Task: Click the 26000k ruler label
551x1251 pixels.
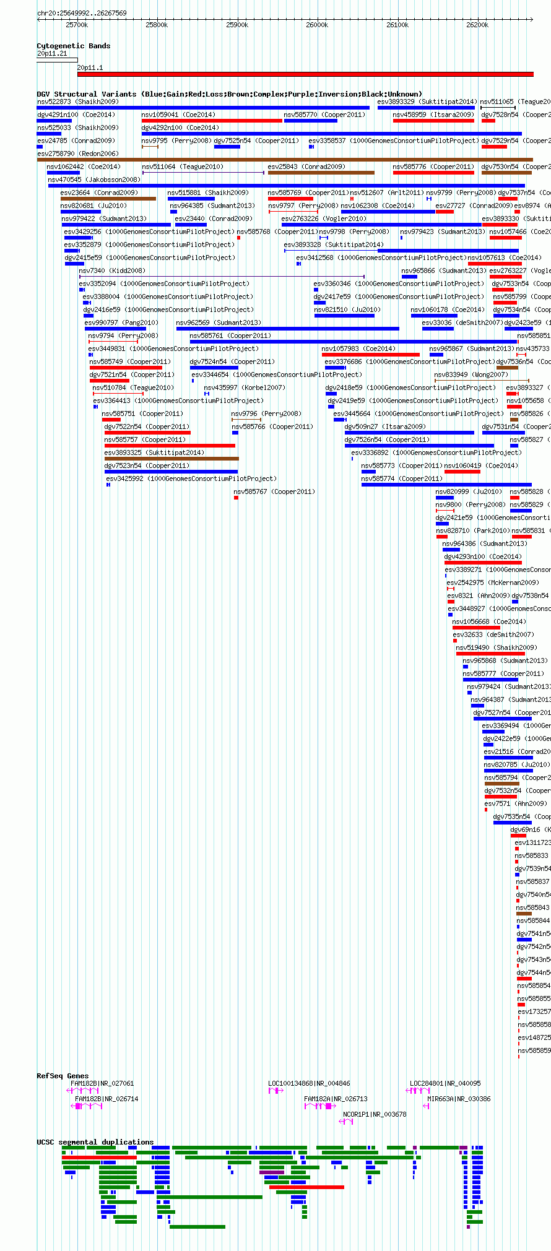Action: pos(317,25)
